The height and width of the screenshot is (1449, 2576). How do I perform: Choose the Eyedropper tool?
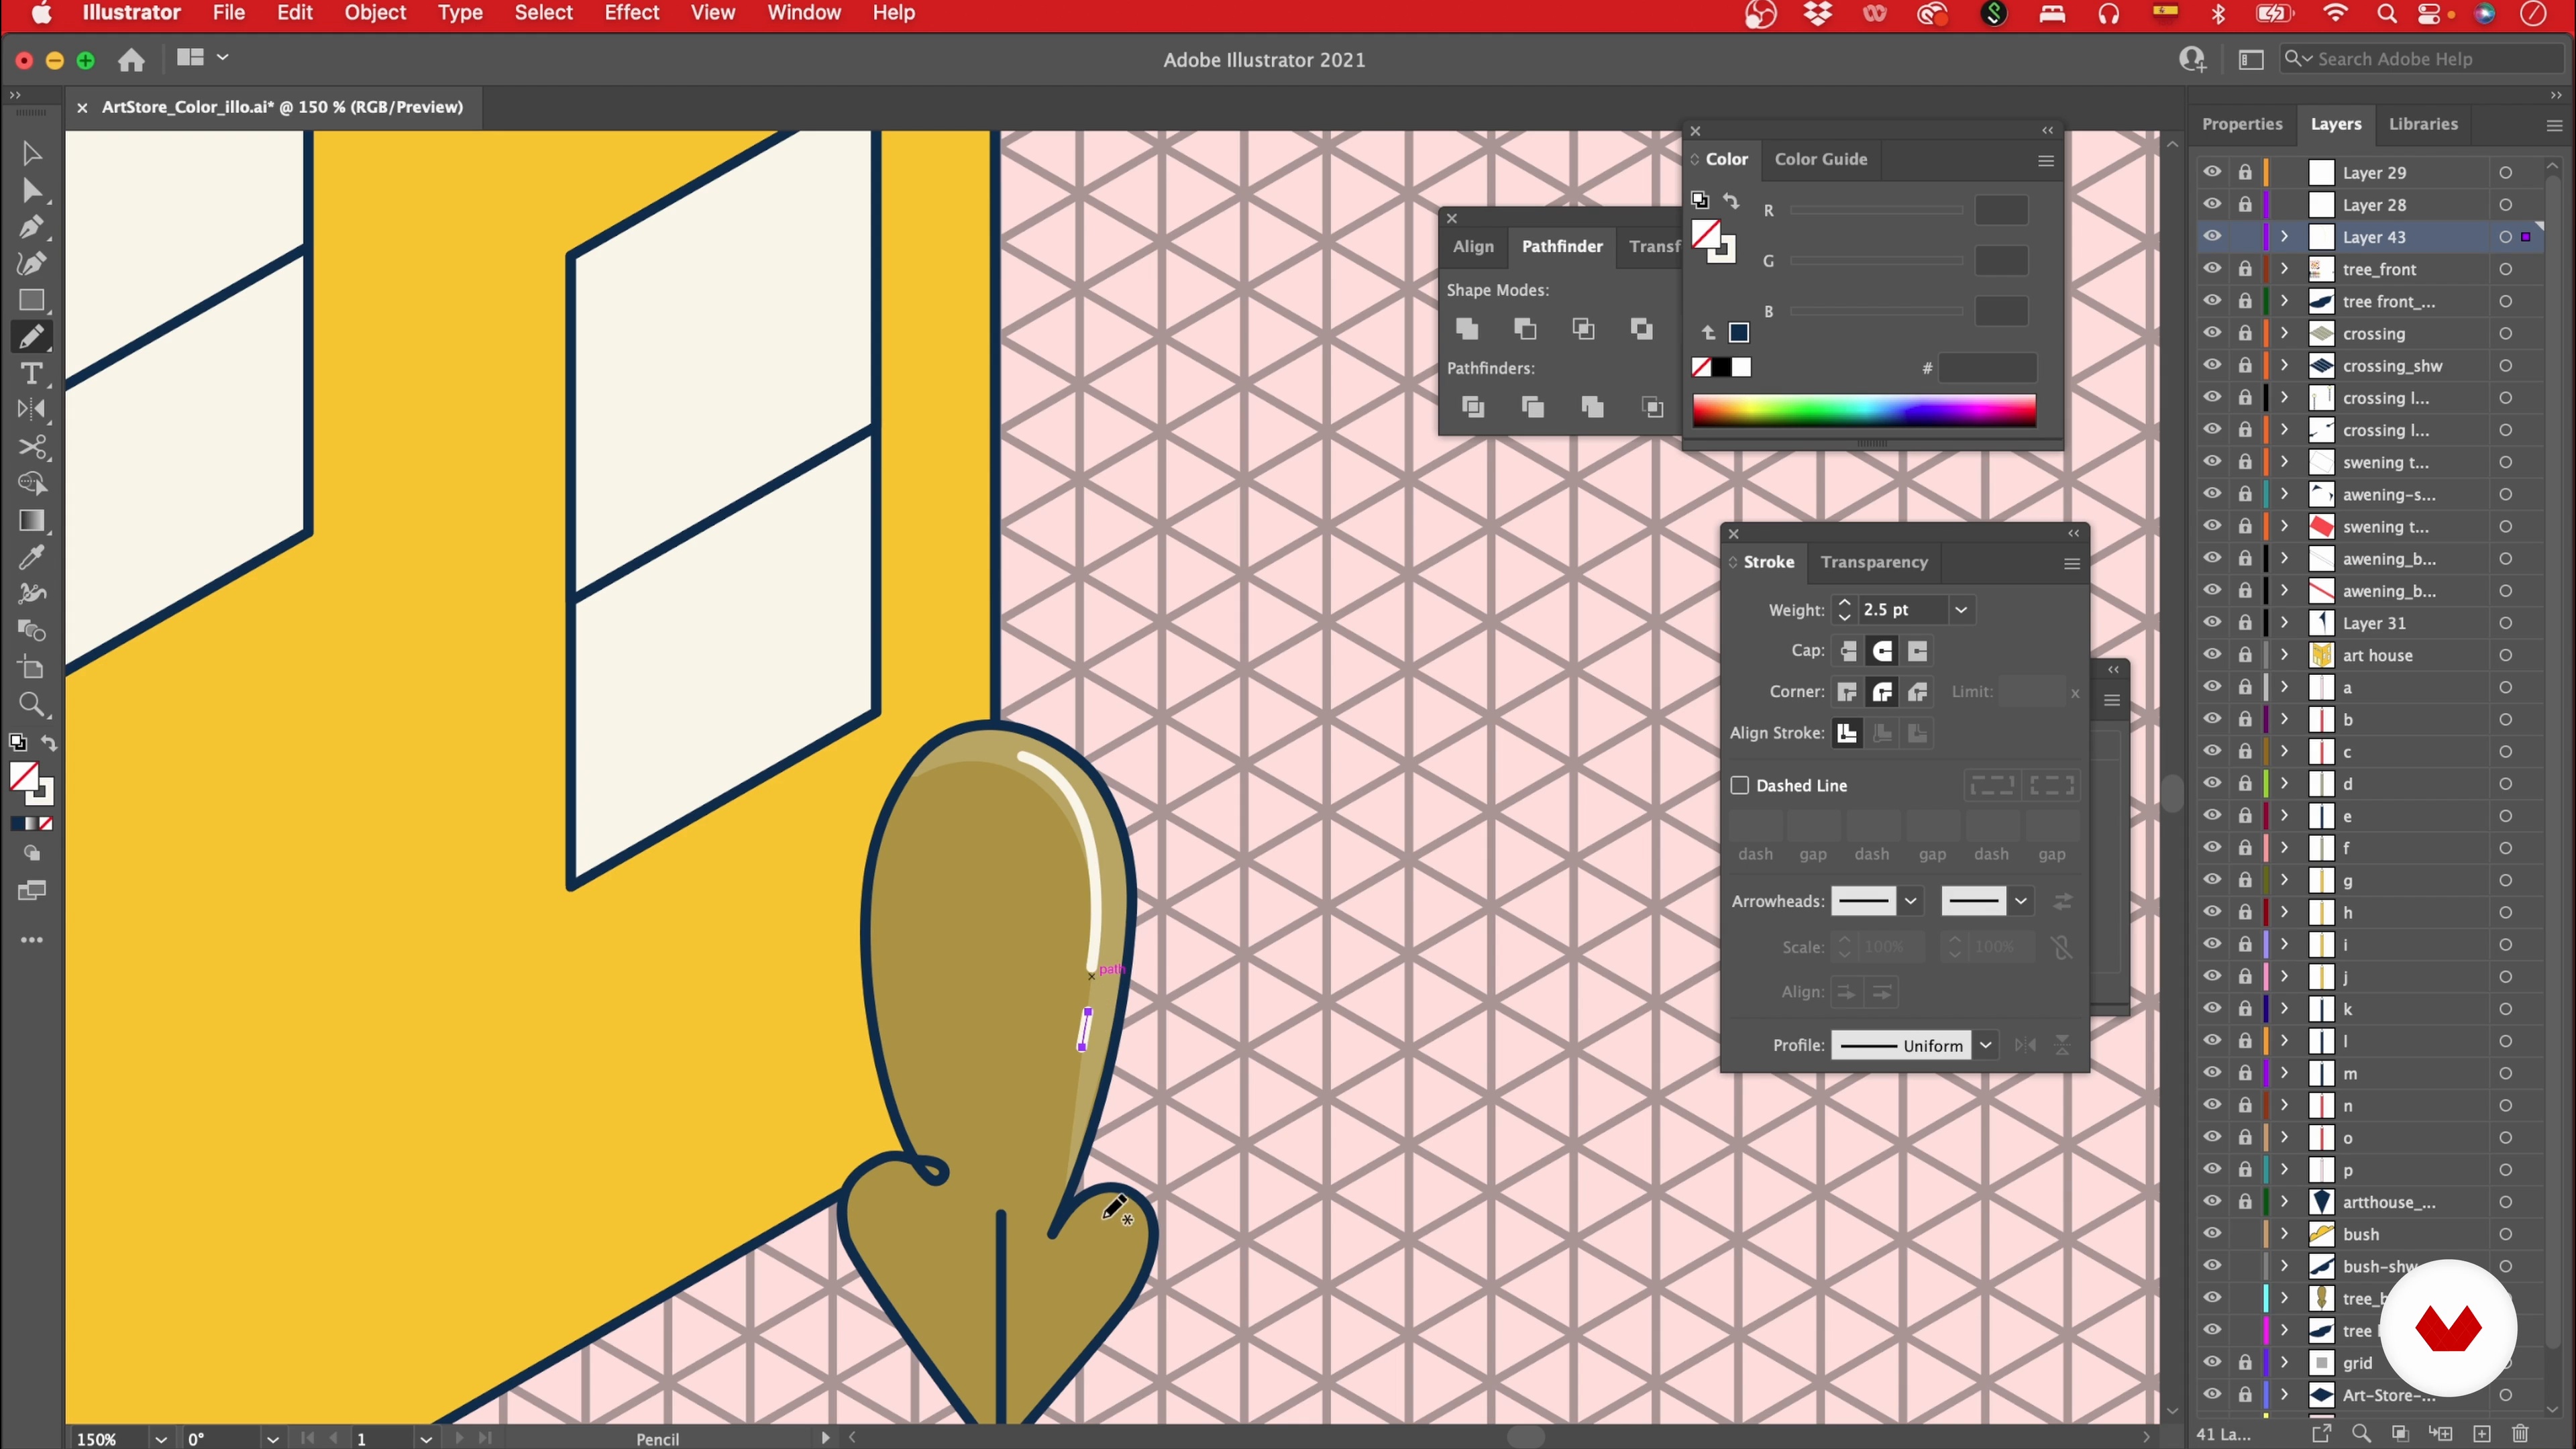pyautogui.click(x=31, y=557)
